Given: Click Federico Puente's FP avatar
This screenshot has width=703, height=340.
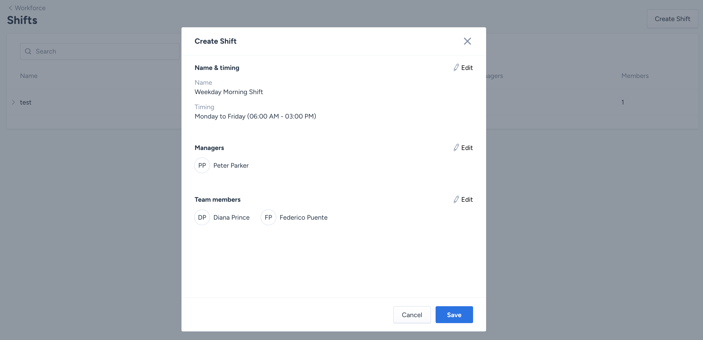Looking at the screenshot, I should pyautogui.click(x=268, y=217).
